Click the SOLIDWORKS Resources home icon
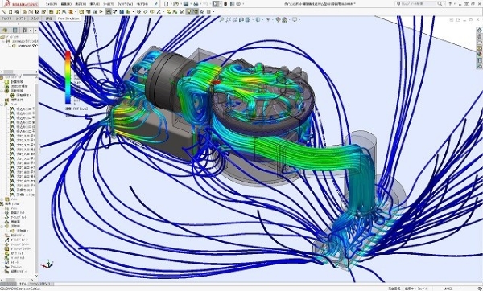483x291 pixels. coord(479,31)
